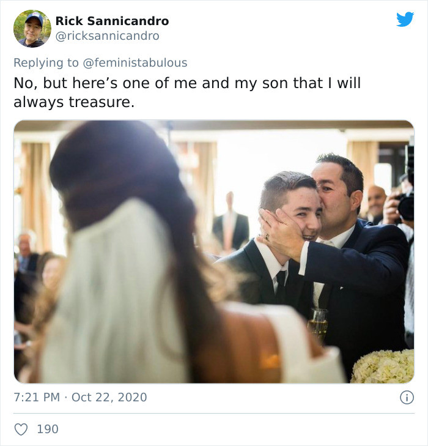Open the tweet info circle icon
This screenshot has width=428, height=446.
(406, 397)
